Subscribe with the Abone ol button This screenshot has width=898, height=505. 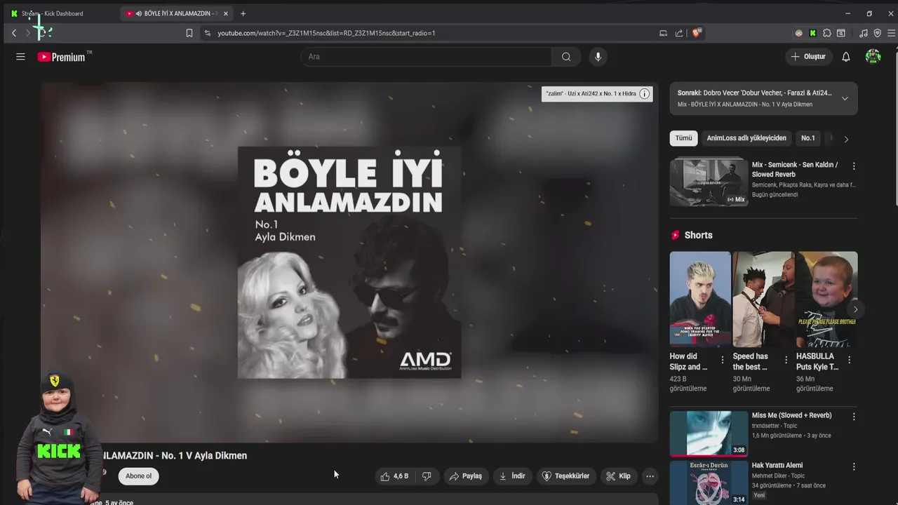click(x=138, y=476)
